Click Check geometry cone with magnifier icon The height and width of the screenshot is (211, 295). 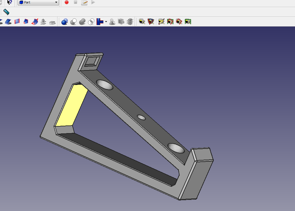[112, 22]
